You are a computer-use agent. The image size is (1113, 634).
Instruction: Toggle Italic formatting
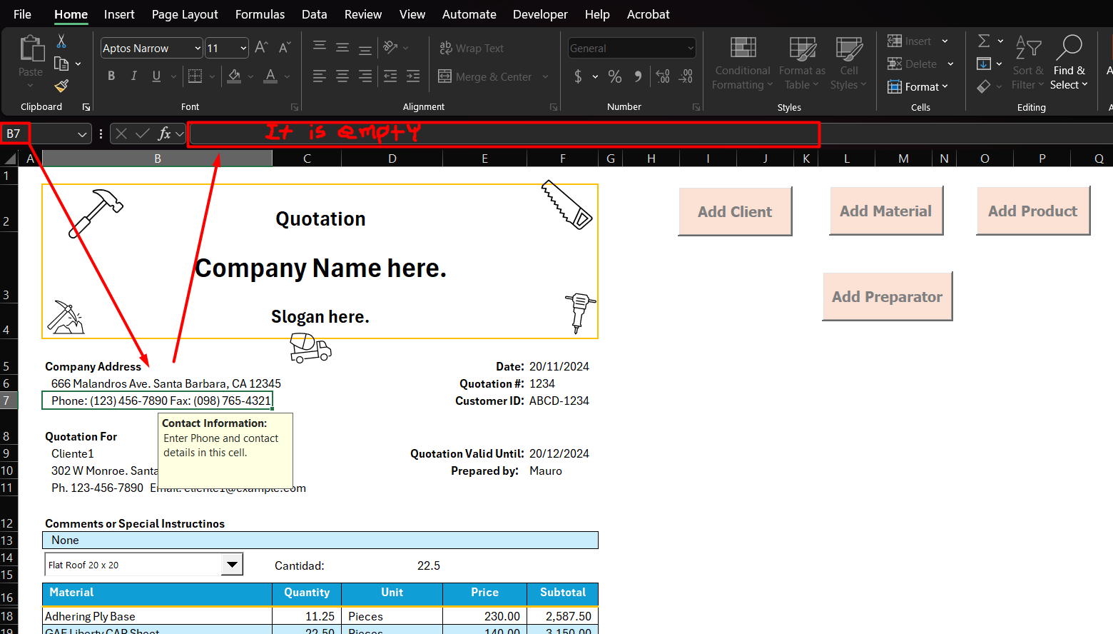click(133, 76)
